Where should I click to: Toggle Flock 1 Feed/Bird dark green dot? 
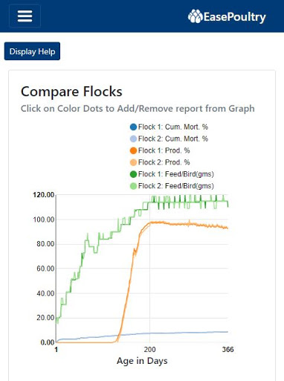pos(133,174)
